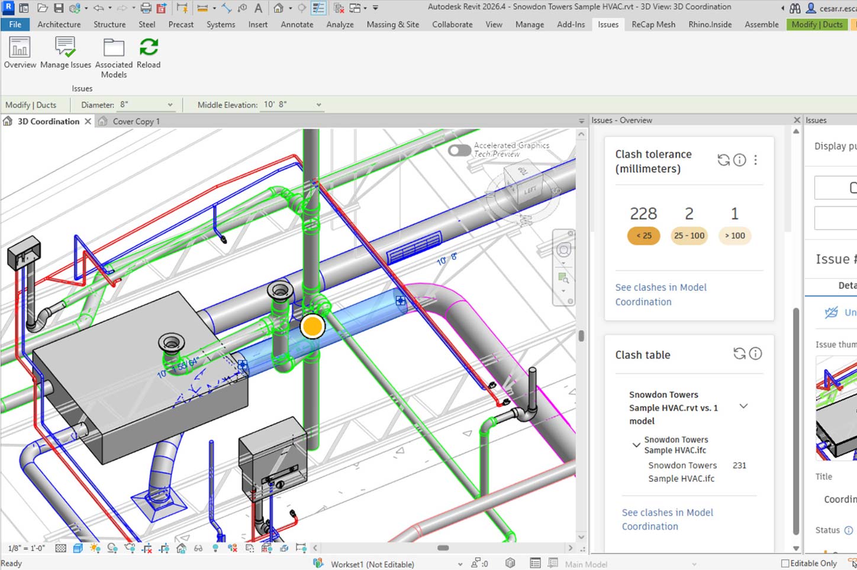Select the Rhino.Inside ribbon tab
857x570 pixels.
pyautogui.click(x=710, y=24)
